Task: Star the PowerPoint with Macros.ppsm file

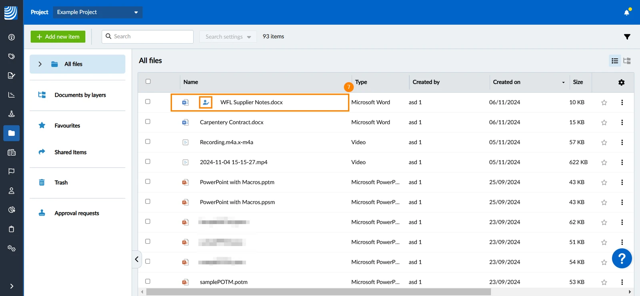Action: point(604,203)
